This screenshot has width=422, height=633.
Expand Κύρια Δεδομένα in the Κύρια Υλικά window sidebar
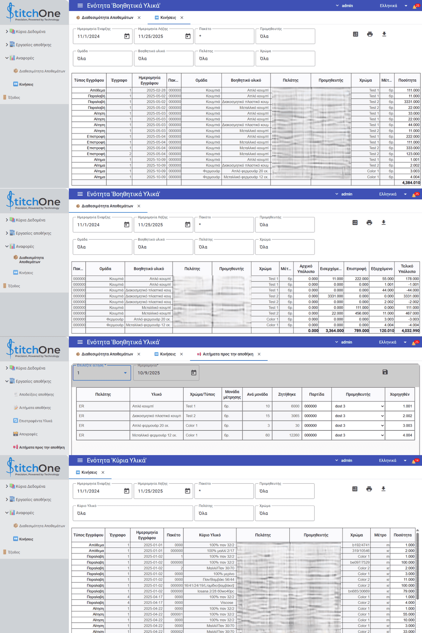pos(7,486)
